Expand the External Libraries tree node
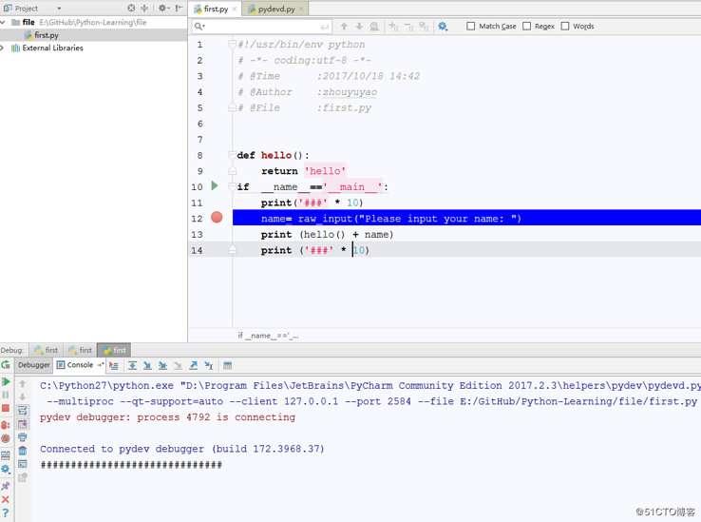Image resolution: width=701 pixels, height=522 pixels. click(x=4, y=48)
